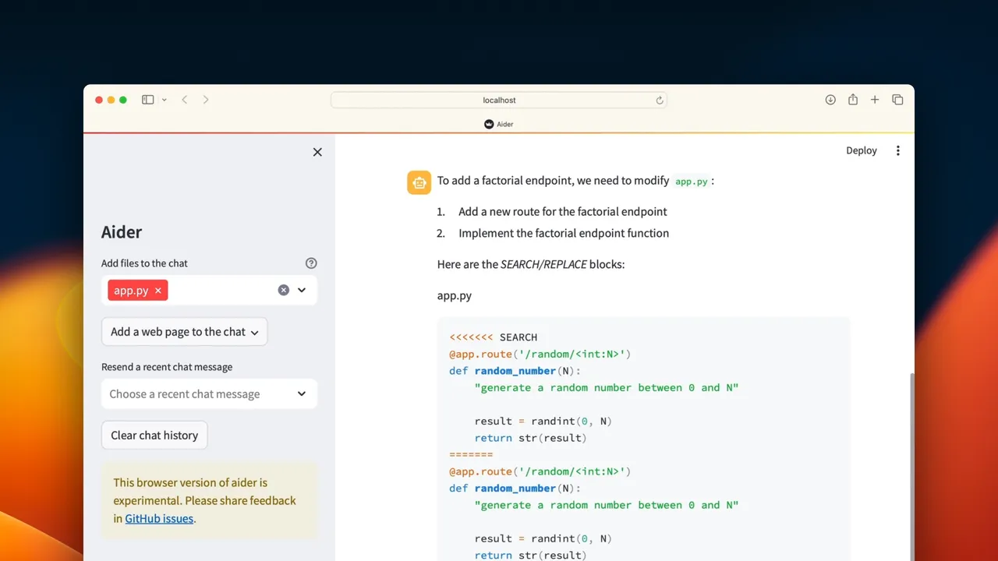
Task: Click the <<<<<<< SEARCH line in the code
Action: pyautogui.click(x=493, y=337)
